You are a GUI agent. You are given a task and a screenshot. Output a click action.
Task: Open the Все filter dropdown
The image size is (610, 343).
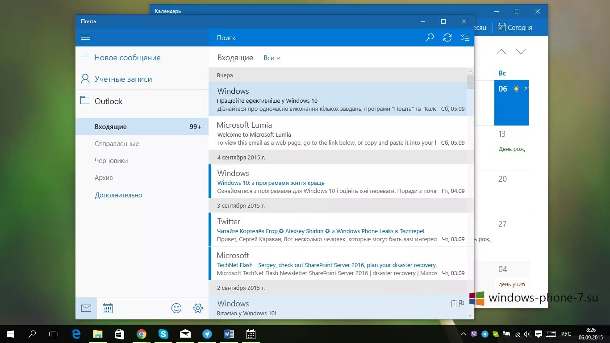(x=272, y=58)
